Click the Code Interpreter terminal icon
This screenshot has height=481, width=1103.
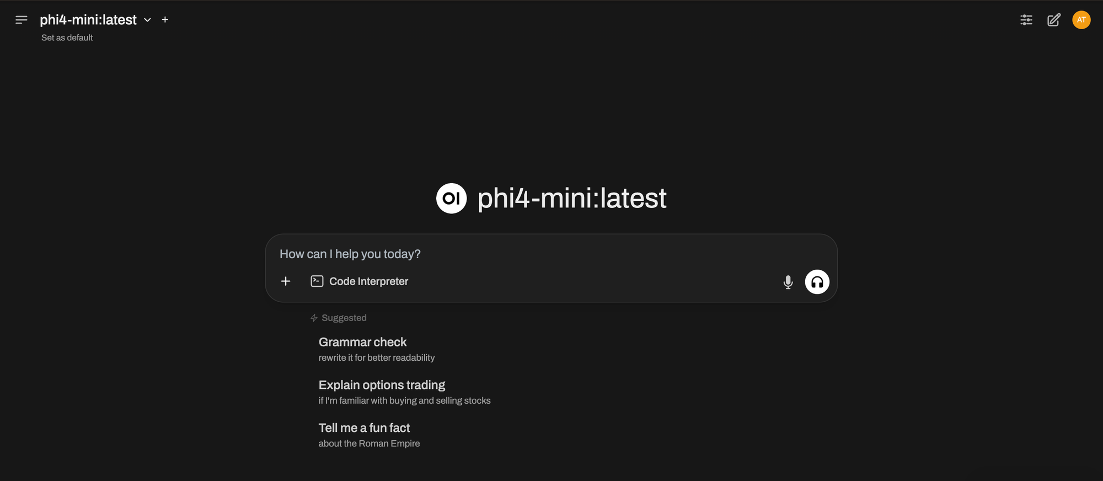point(317,281)
